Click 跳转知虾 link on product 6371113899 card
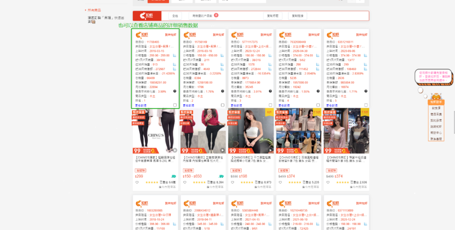455x230 pixels. [362, 203]
